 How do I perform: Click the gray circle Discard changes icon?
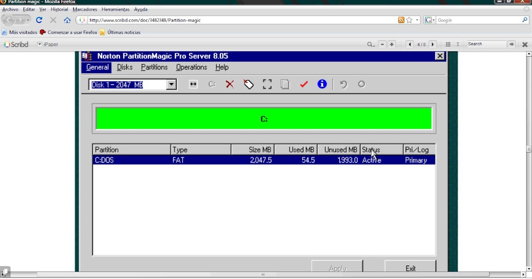pyautogui.click(x=362, y=84)
